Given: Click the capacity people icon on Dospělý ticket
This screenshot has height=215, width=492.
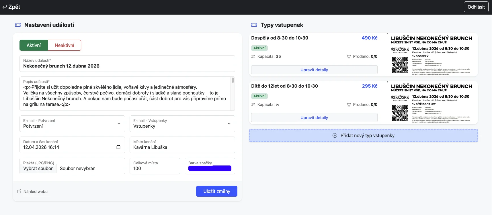Looking at the screenshot, I should 253,56.
